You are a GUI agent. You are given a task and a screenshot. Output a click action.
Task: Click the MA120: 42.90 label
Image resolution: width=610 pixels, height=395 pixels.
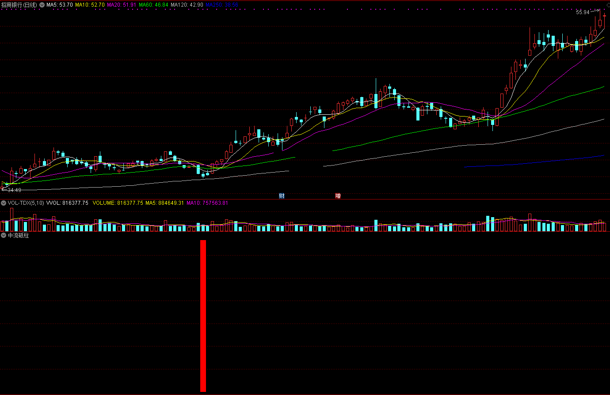click(187, 5)
